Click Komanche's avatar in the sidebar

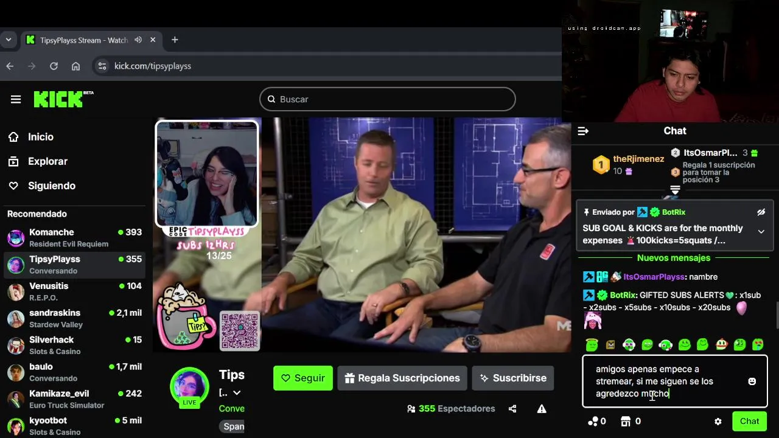pos(16,238)
